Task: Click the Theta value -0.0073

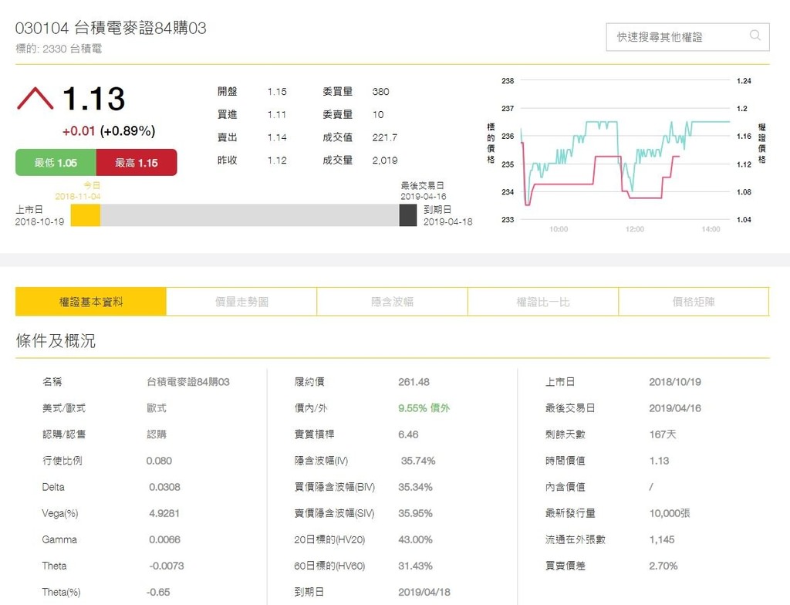Action: pos(167,566)
